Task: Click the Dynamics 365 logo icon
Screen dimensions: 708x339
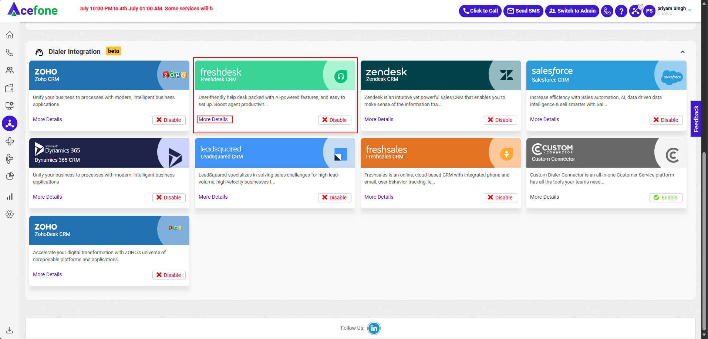Action: pyautogui.click(x=175, y=158)
